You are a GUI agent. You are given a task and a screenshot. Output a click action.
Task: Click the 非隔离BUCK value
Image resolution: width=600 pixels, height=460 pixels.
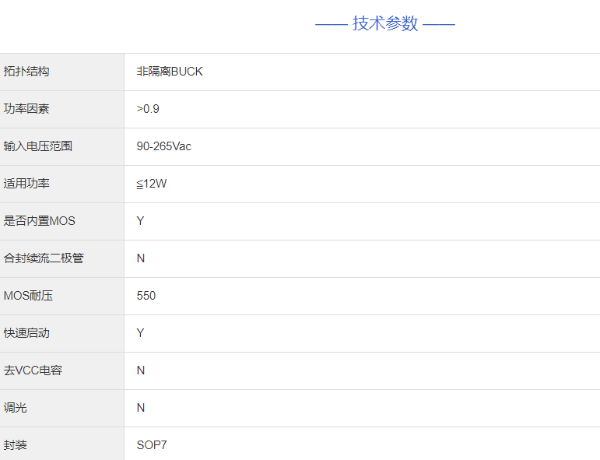(x=170, y=72)
